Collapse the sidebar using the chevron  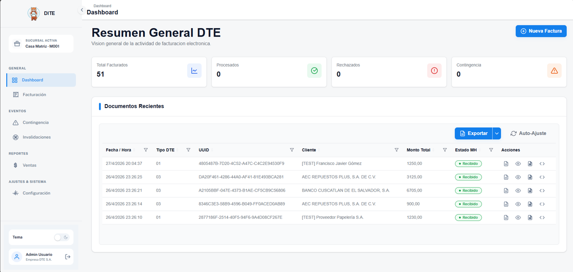tap(82, 10)
